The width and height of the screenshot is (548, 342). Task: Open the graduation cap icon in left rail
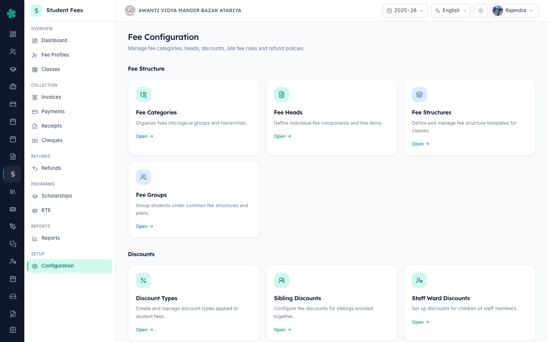pyautogui.click(x=13, y=69)
